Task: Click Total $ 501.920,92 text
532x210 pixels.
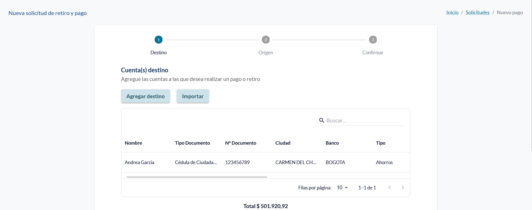Action: [265, 206]
